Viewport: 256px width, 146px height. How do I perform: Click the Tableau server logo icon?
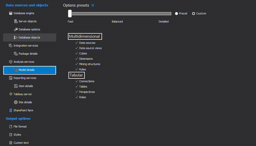pos(10,94)
